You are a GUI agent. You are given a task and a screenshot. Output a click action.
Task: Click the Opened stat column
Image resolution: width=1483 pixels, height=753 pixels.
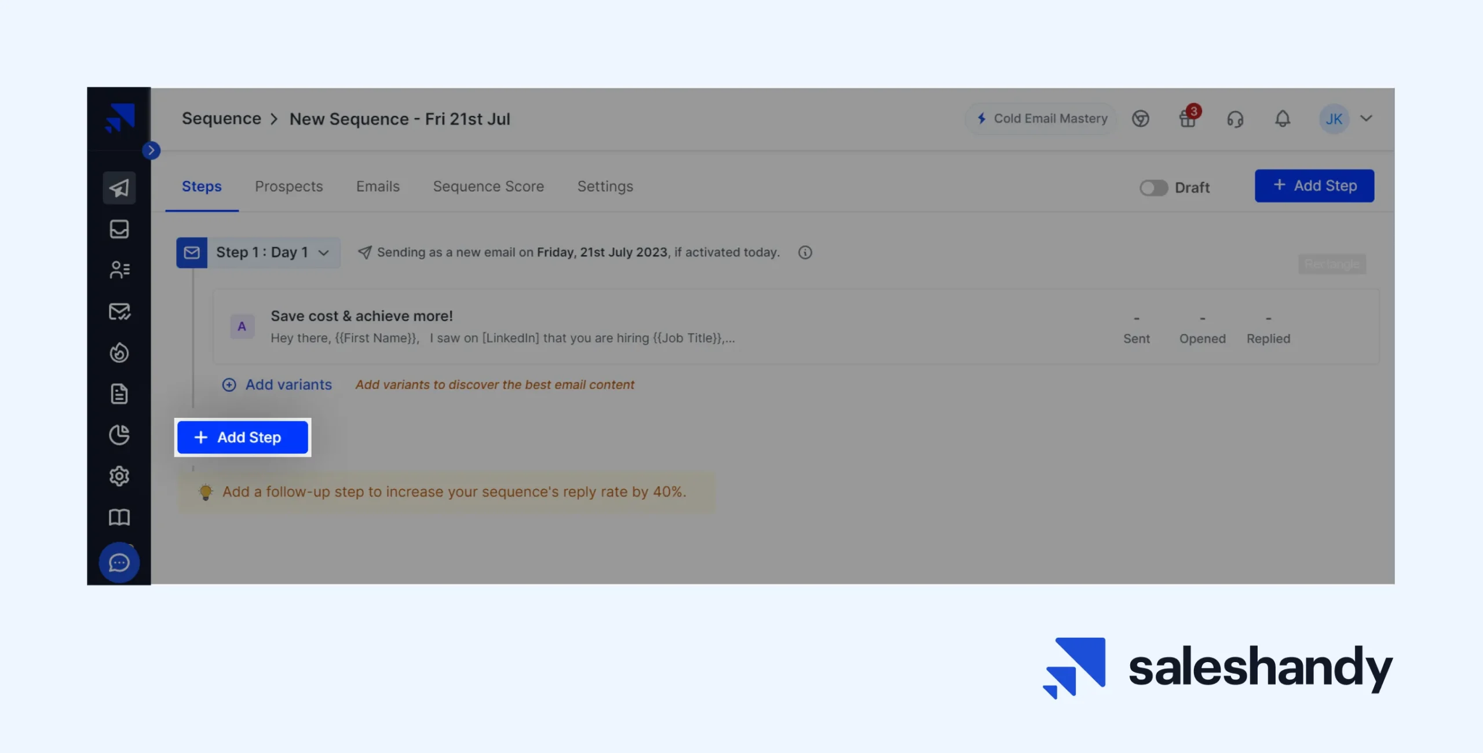[1203, 329]
